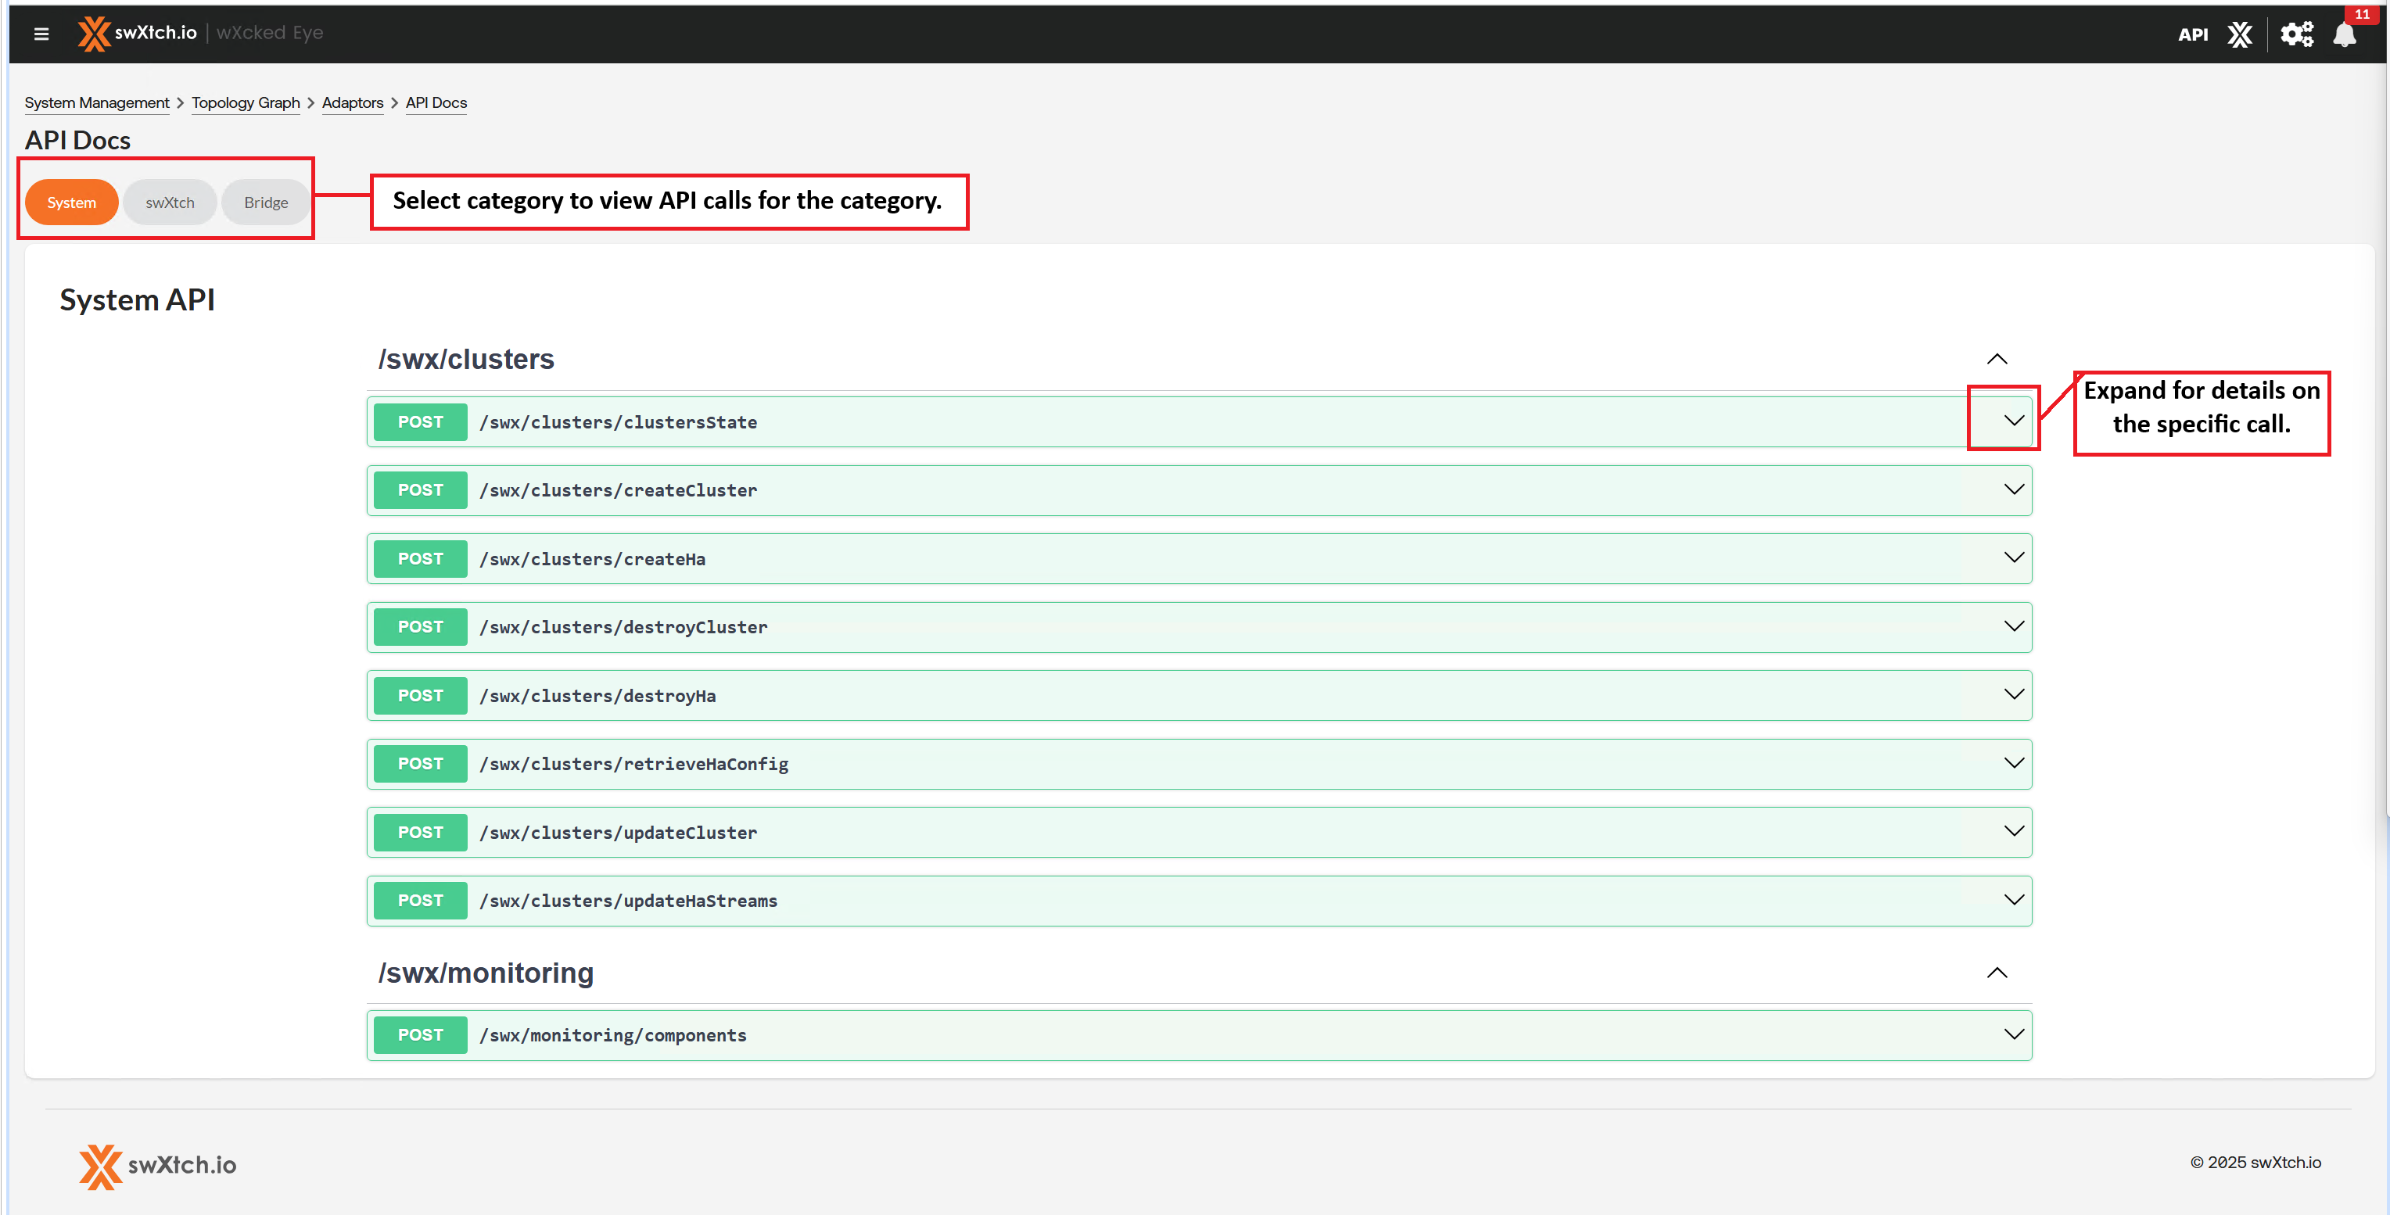The width and height of the screenshot is (2390, 1215).
Task: Collapse the /swx/clusters section
Action: click(x=1997, y=359)
